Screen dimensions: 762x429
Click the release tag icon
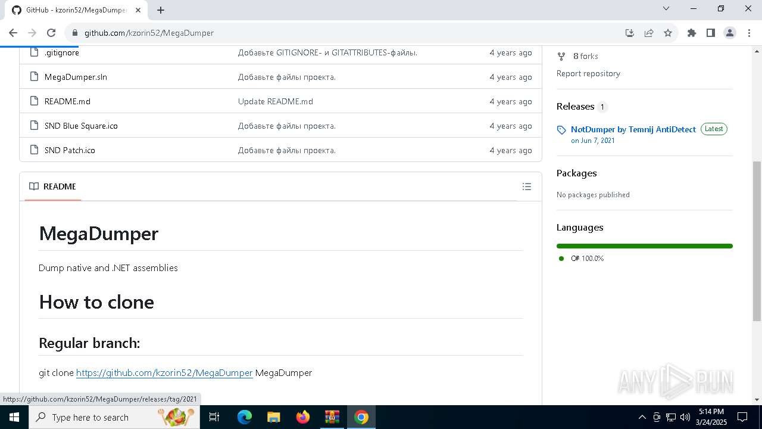pyautogui.click(x=561, y=130)
